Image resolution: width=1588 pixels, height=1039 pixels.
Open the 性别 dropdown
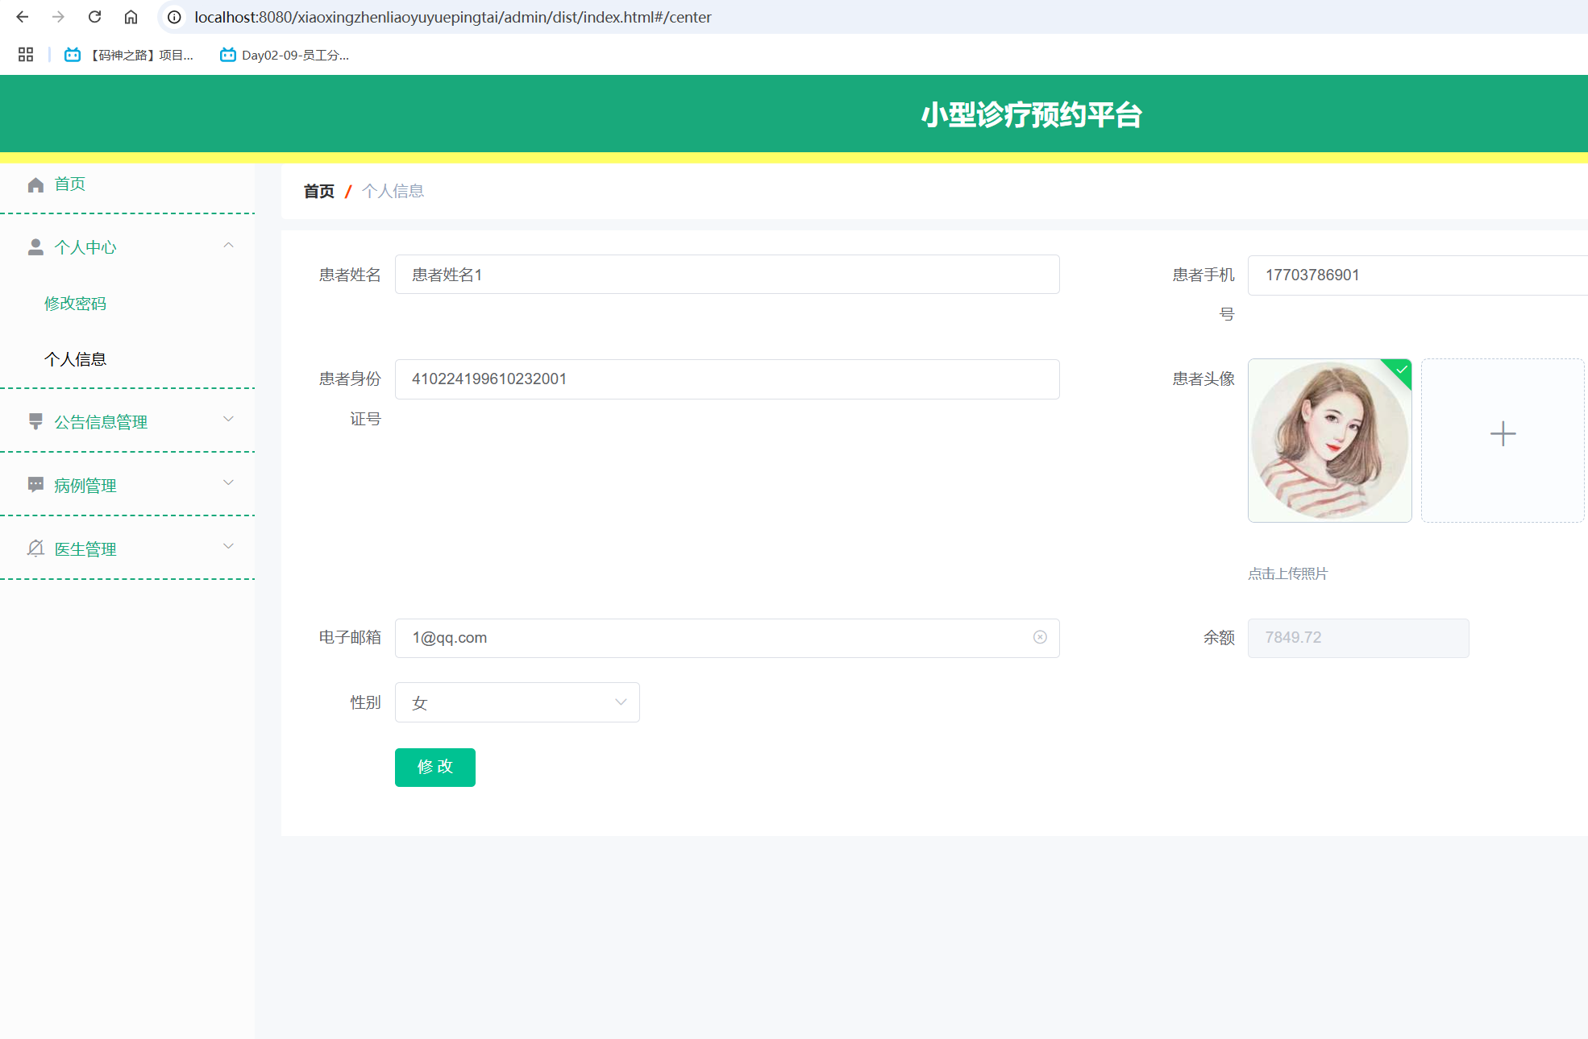[x=517, y=702]
